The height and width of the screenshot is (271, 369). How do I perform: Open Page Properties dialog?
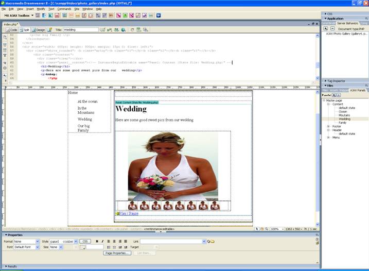[117, 253]
